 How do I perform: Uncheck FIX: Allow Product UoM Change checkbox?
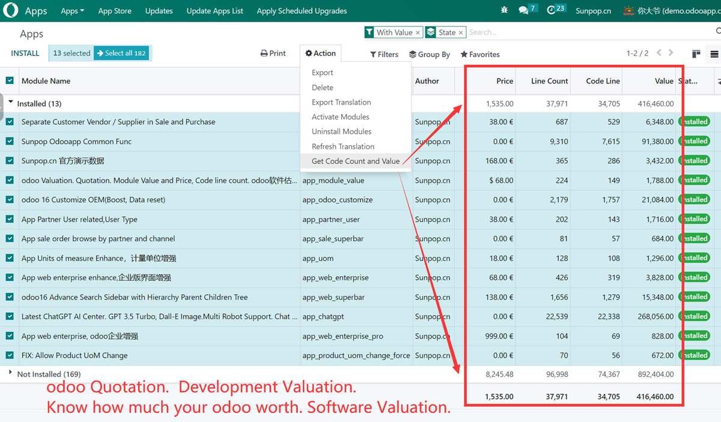click(10, 355)
